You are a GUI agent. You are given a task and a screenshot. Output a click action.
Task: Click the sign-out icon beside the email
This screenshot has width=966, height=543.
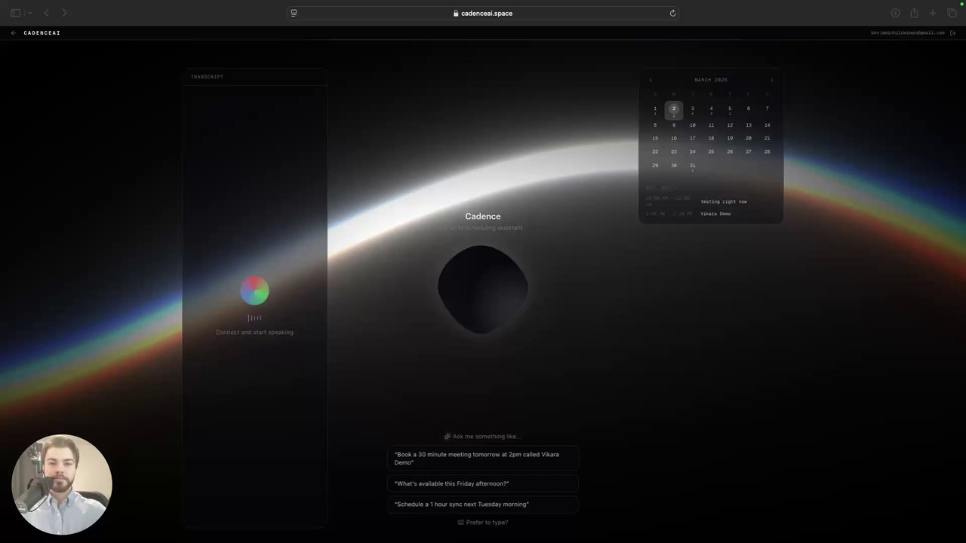coord(952,33)
